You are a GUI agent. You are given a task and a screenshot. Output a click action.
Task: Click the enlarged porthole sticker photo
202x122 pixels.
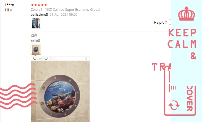[x=60, y=91]
